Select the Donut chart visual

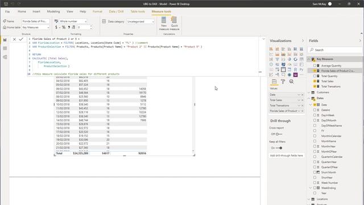(295, 59)
